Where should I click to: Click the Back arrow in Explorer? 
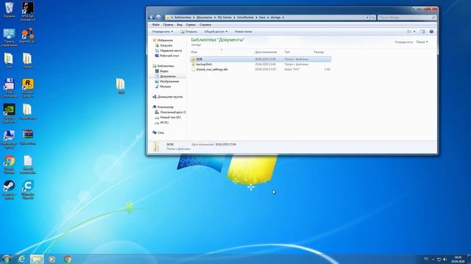click(152, 18)
